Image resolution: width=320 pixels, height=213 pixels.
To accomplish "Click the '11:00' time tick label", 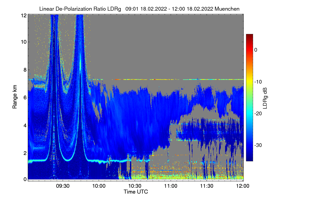I will (171, 186).
